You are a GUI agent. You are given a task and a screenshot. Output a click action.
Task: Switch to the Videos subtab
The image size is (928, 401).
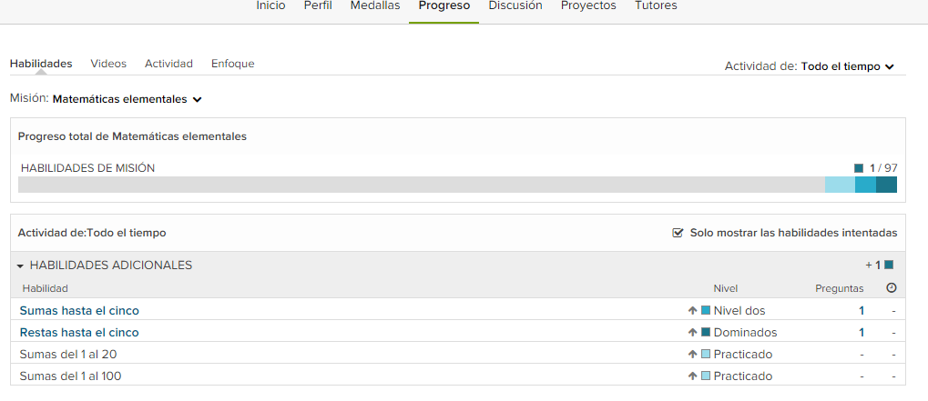click(108, 64)
